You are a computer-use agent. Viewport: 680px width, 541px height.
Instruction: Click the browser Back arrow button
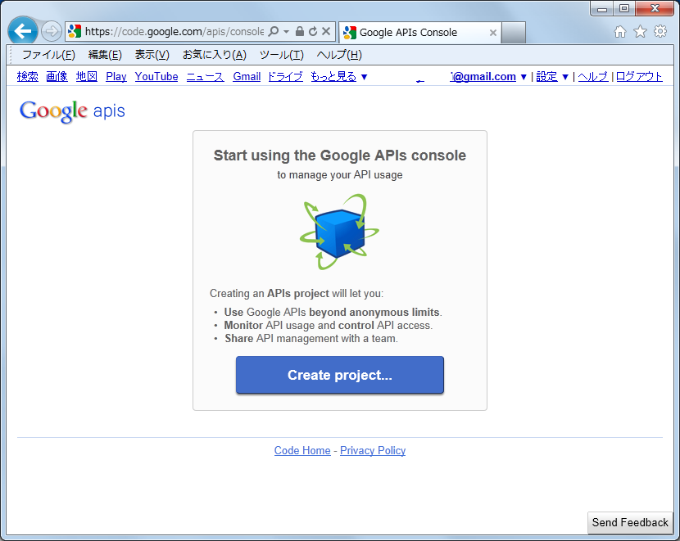tap(24, 32)
